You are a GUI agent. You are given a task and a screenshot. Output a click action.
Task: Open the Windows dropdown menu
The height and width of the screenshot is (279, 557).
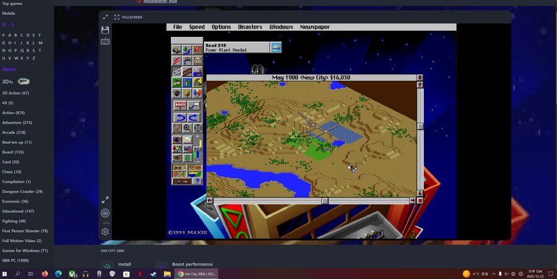coord(281,27)
